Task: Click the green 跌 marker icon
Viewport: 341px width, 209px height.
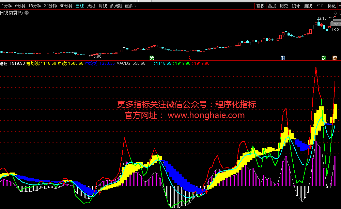Action: [324, 57]
